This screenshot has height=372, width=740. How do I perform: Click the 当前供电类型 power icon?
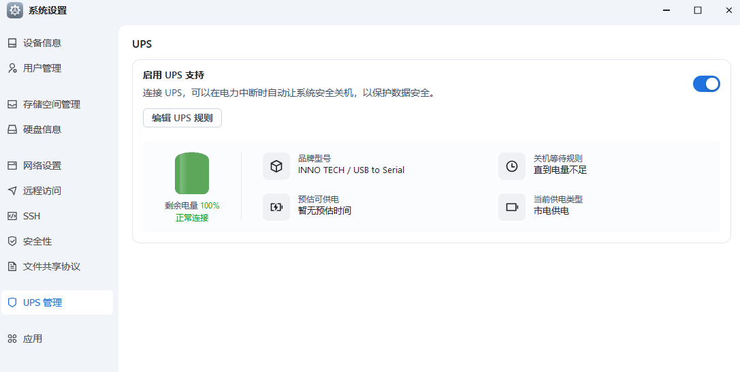pos(511,206)
